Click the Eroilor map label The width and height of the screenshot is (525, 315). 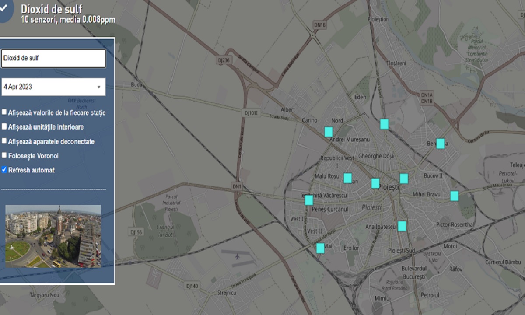351,248
